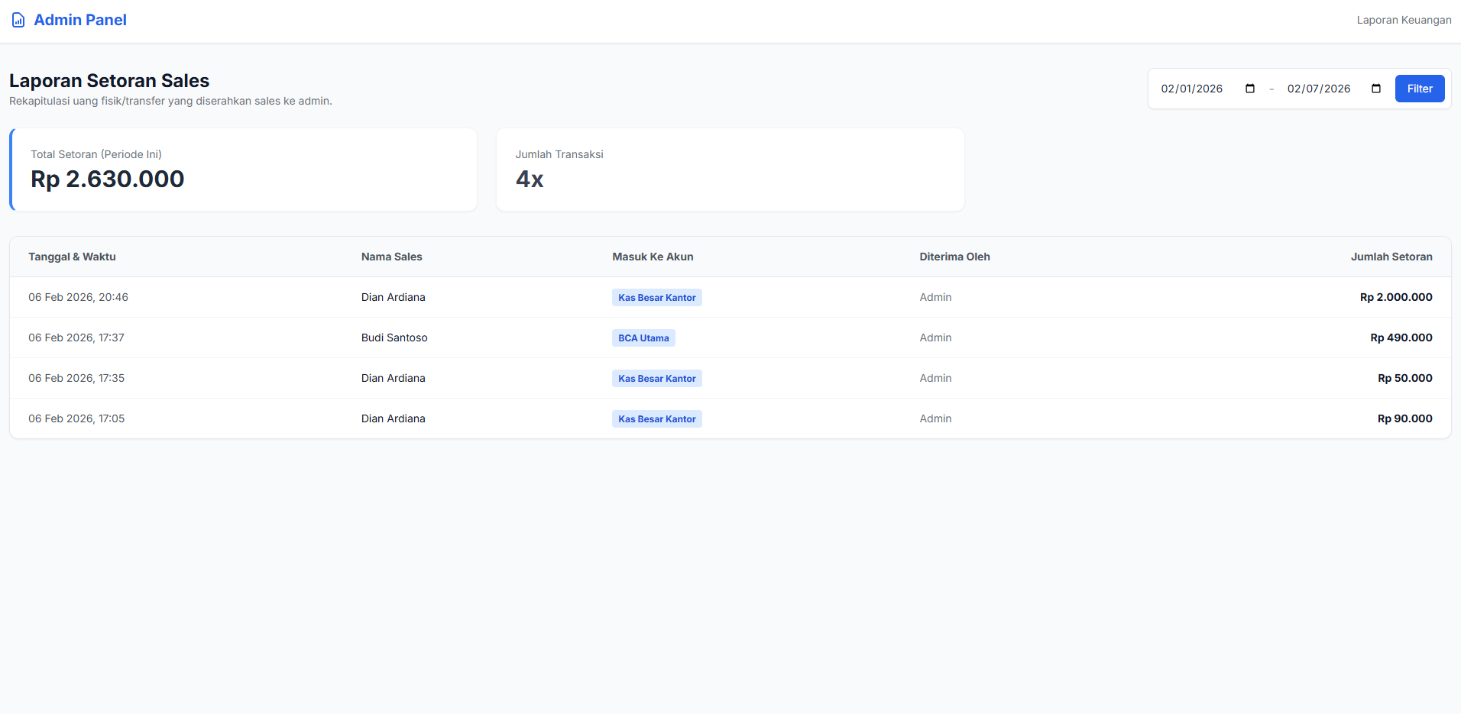Open the end date calendar picker icon
Image resolution: width=1461 pixels, height=714 pixels.
point(1376,89)
